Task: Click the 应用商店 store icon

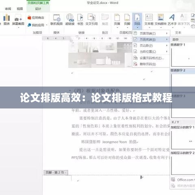Action: (29, 17)
